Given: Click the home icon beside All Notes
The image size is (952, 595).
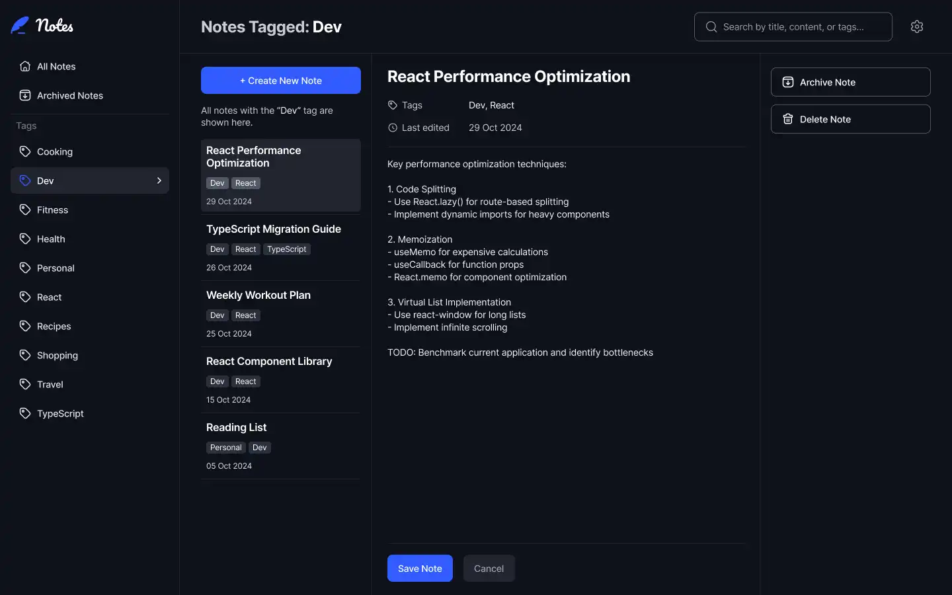Looking at the screenshot, I should (25, 66).
